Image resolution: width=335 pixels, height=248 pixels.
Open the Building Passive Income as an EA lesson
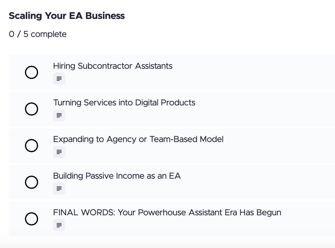tap(117, 176)
